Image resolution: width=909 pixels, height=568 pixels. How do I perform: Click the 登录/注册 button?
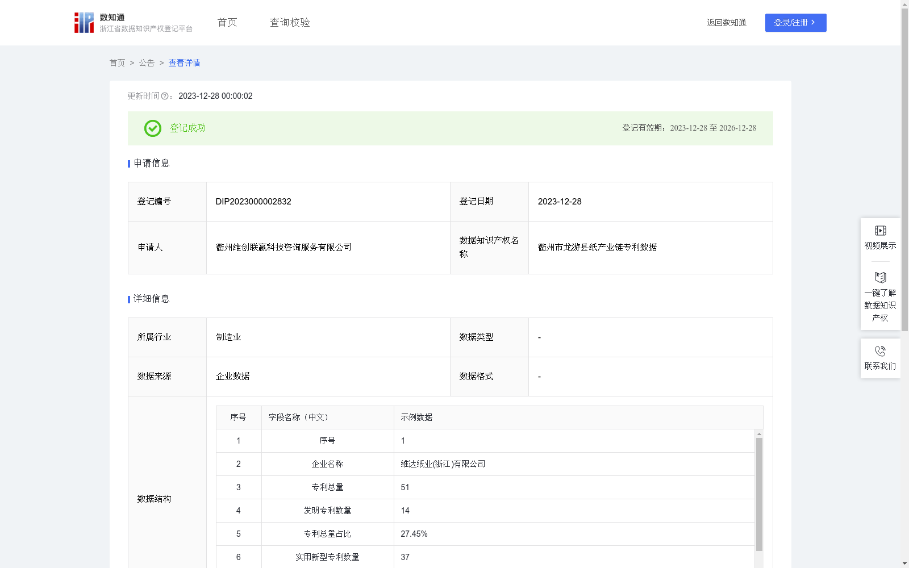click(x=795, y=23)
